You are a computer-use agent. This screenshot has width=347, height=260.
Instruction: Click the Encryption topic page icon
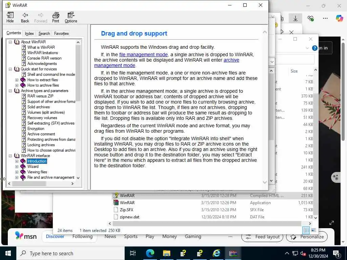point(24,129)
